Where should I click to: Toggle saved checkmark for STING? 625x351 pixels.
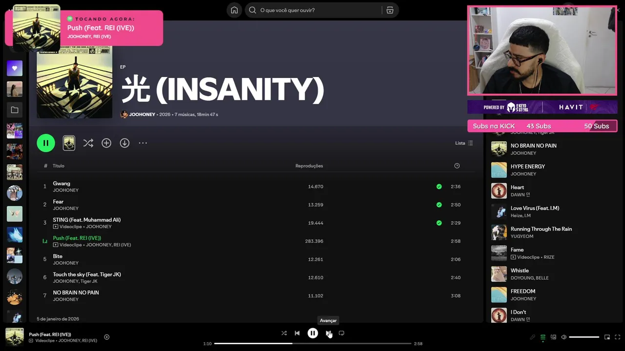(x=439, y=223)
